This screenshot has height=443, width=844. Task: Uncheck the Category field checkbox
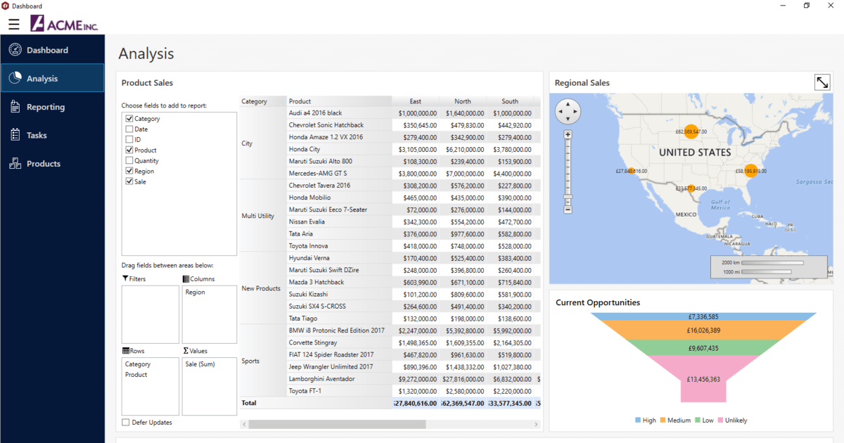click(x=129, y=119)
